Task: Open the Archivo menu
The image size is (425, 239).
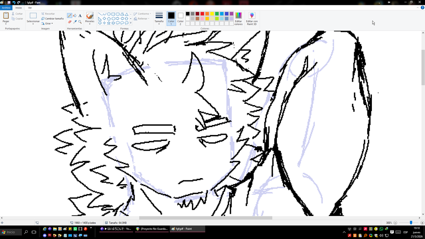Action: click(6, 7)
